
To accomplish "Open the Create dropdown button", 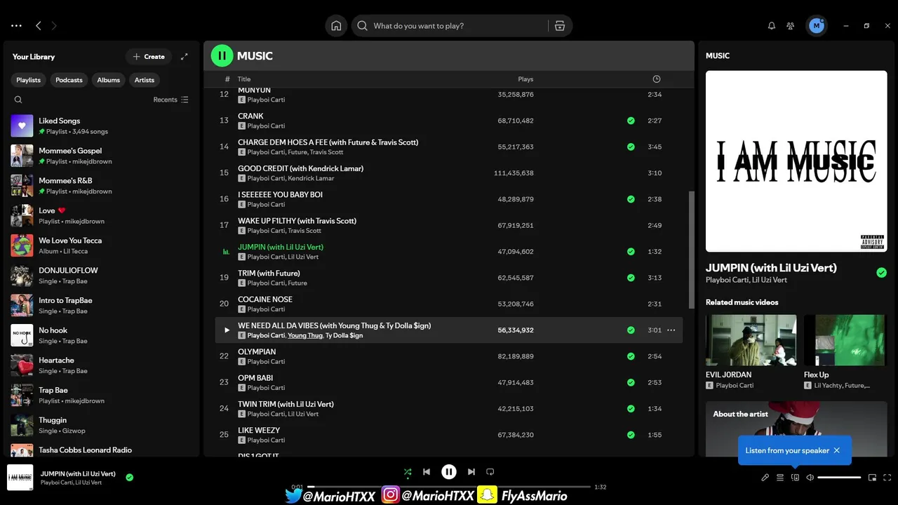I will click(x=149, y=57).
